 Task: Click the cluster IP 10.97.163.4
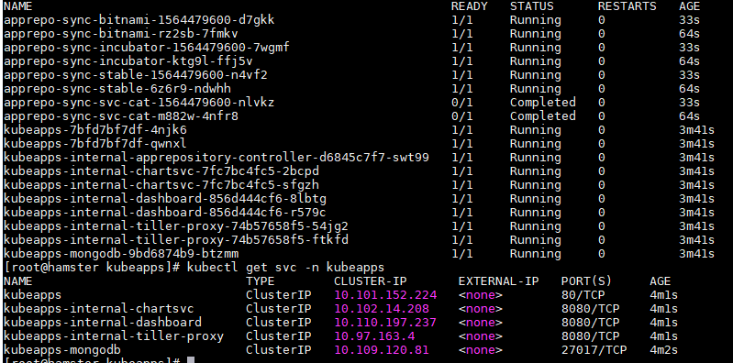(374, 335)
